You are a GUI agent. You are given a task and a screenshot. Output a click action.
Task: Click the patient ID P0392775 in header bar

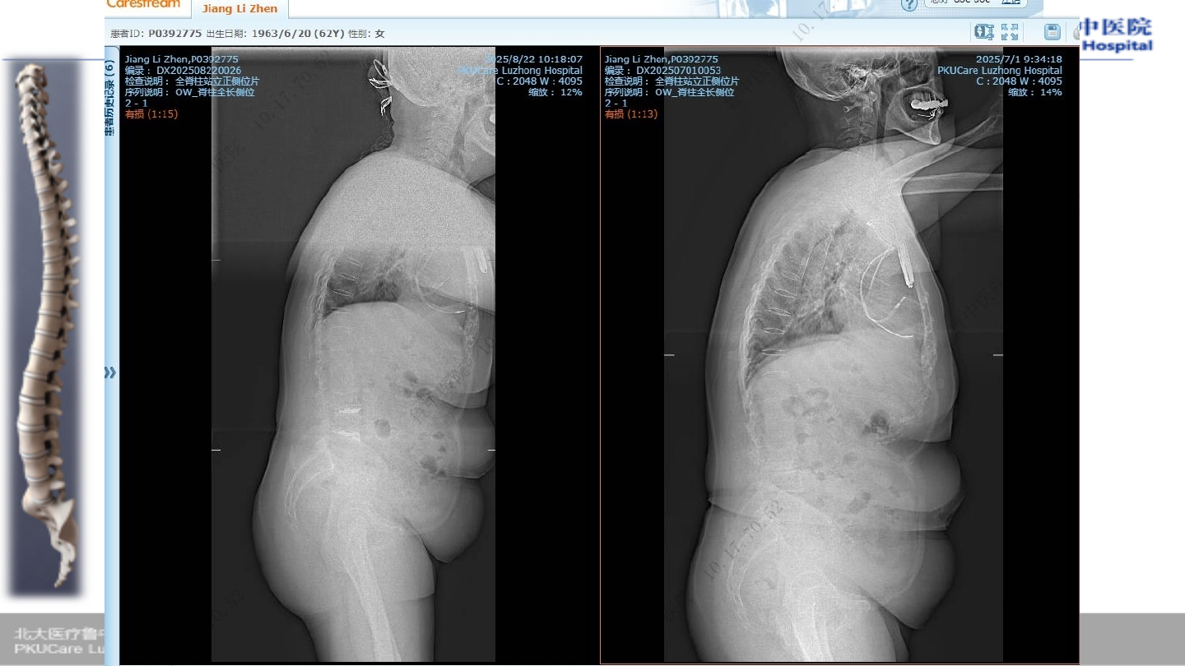point(175,34)
